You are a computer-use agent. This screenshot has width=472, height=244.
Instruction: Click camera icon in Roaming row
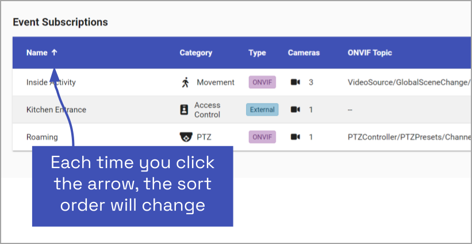[296, 137]
